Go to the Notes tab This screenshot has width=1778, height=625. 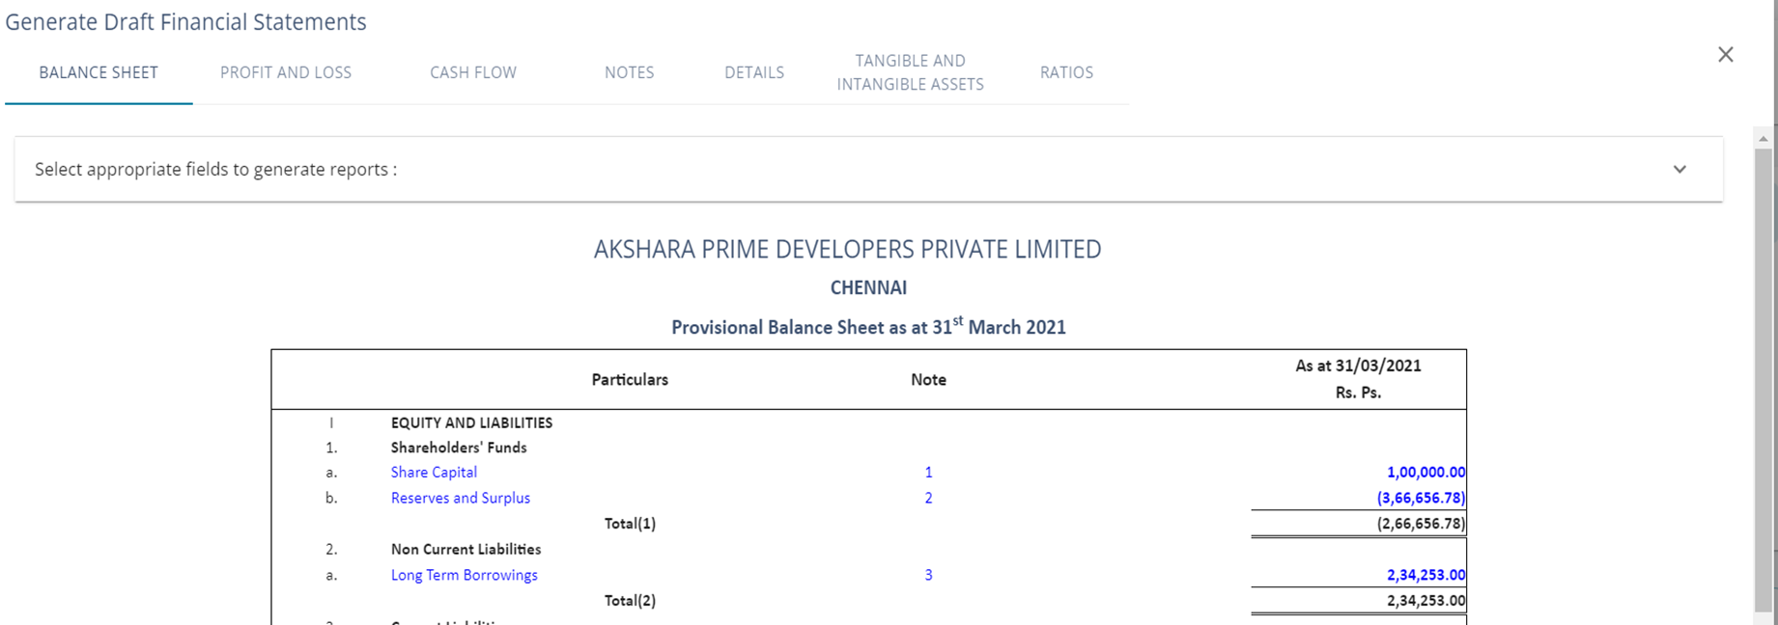point(630,72)
